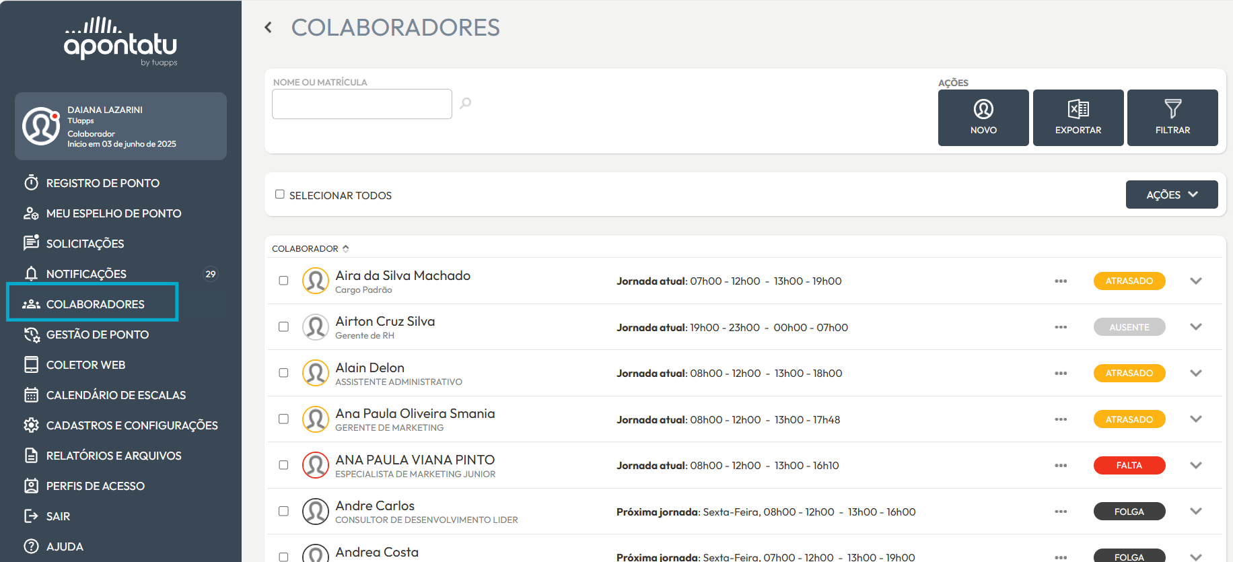Open three-dot menu for Airton Cruz Silva
Image resolution: width=1233 pixels, height=562 pixels.
(1061, 327)
